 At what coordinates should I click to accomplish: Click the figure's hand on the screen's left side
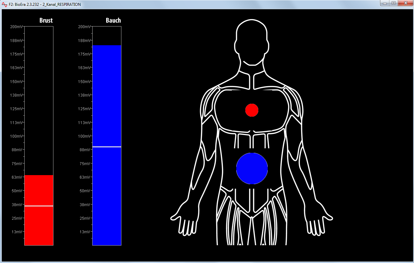(183, 222)
